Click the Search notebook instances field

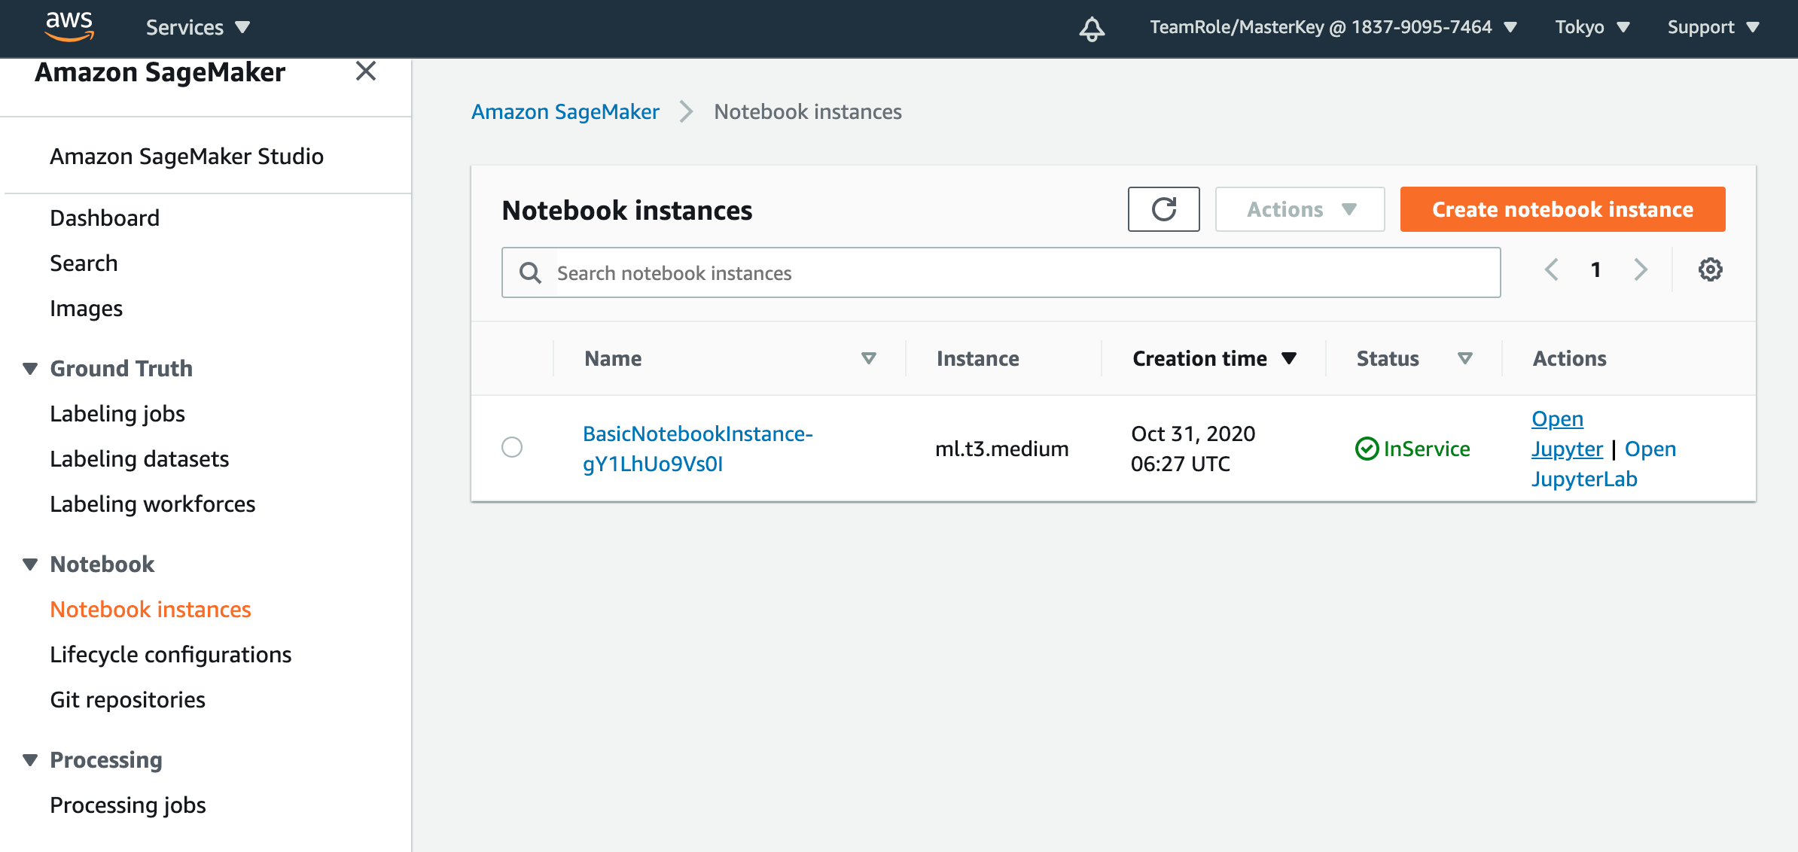click(1024, 272)
